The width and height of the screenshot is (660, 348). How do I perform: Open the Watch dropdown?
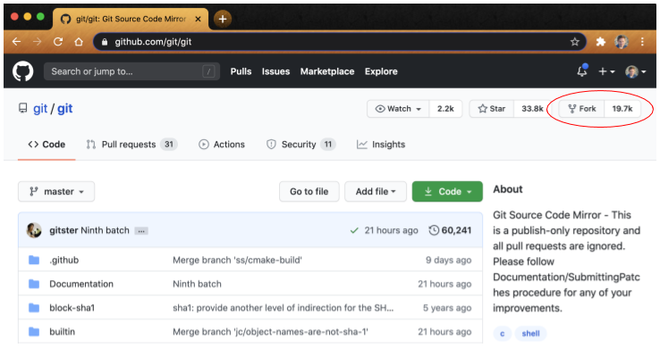398,109
